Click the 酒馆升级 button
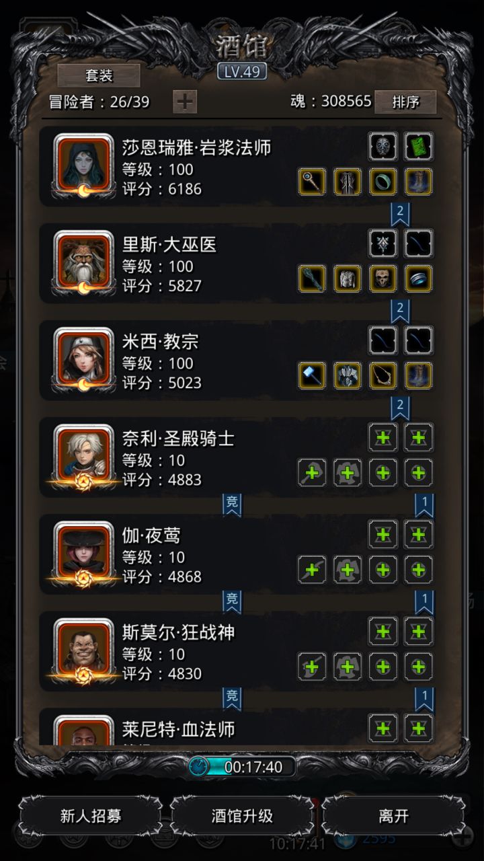The image size is (484, 861). [242, 816]
